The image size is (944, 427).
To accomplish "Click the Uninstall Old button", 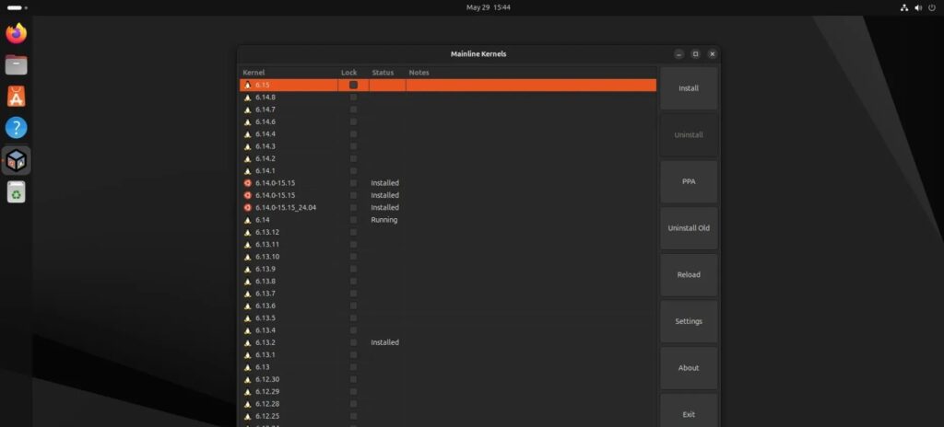I will point(689,228).
